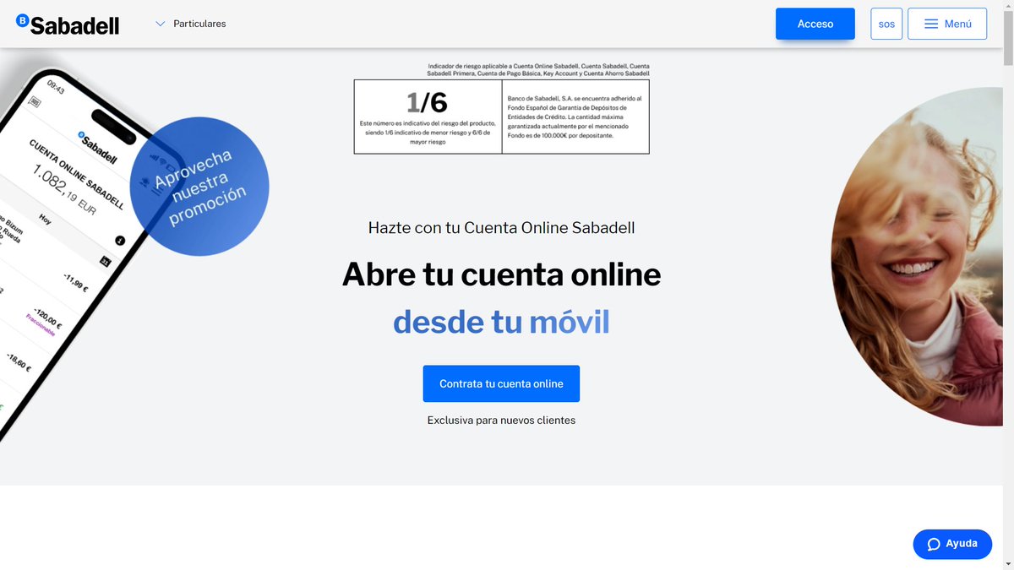Click the chat bubble icon in Ayuda
The height and width of the screenshot is (570, 1014).
coord(934,544)
